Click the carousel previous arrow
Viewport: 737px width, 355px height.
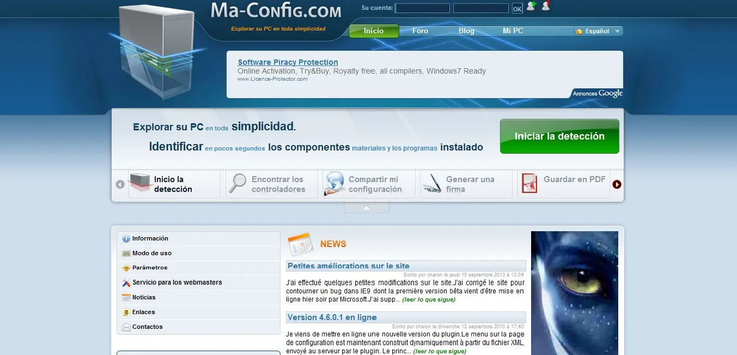tap(120, 184)
